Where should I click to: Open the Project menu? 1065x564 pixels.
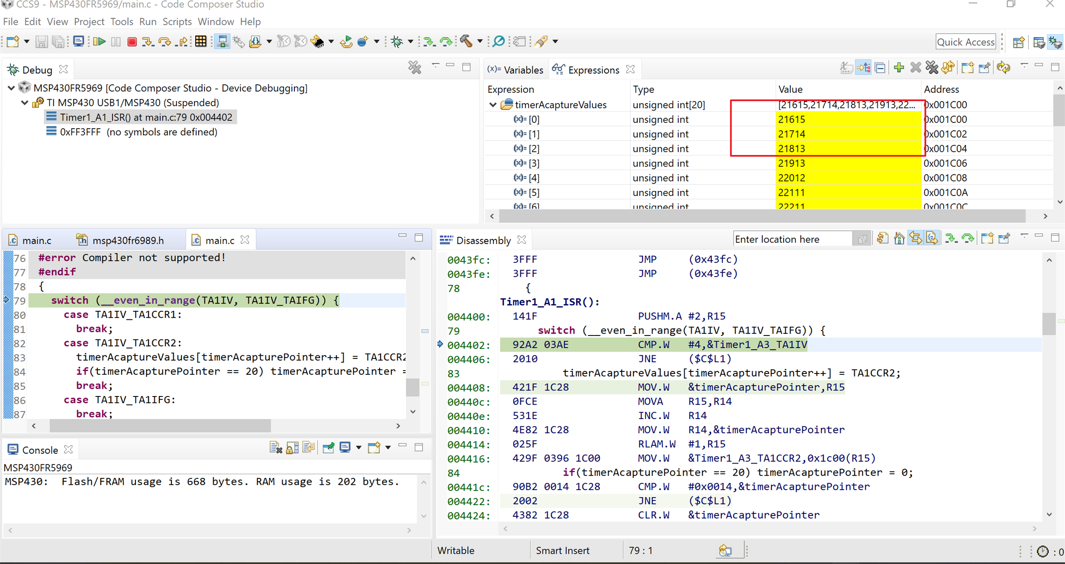click(89, 22)
